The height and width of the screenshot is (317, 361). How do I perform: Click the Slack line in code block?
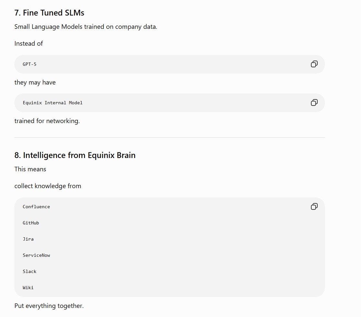(29, 271)
